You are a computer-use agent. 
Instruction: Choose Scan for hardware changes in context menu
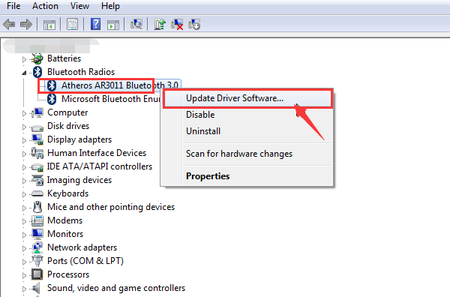[248, 154]
